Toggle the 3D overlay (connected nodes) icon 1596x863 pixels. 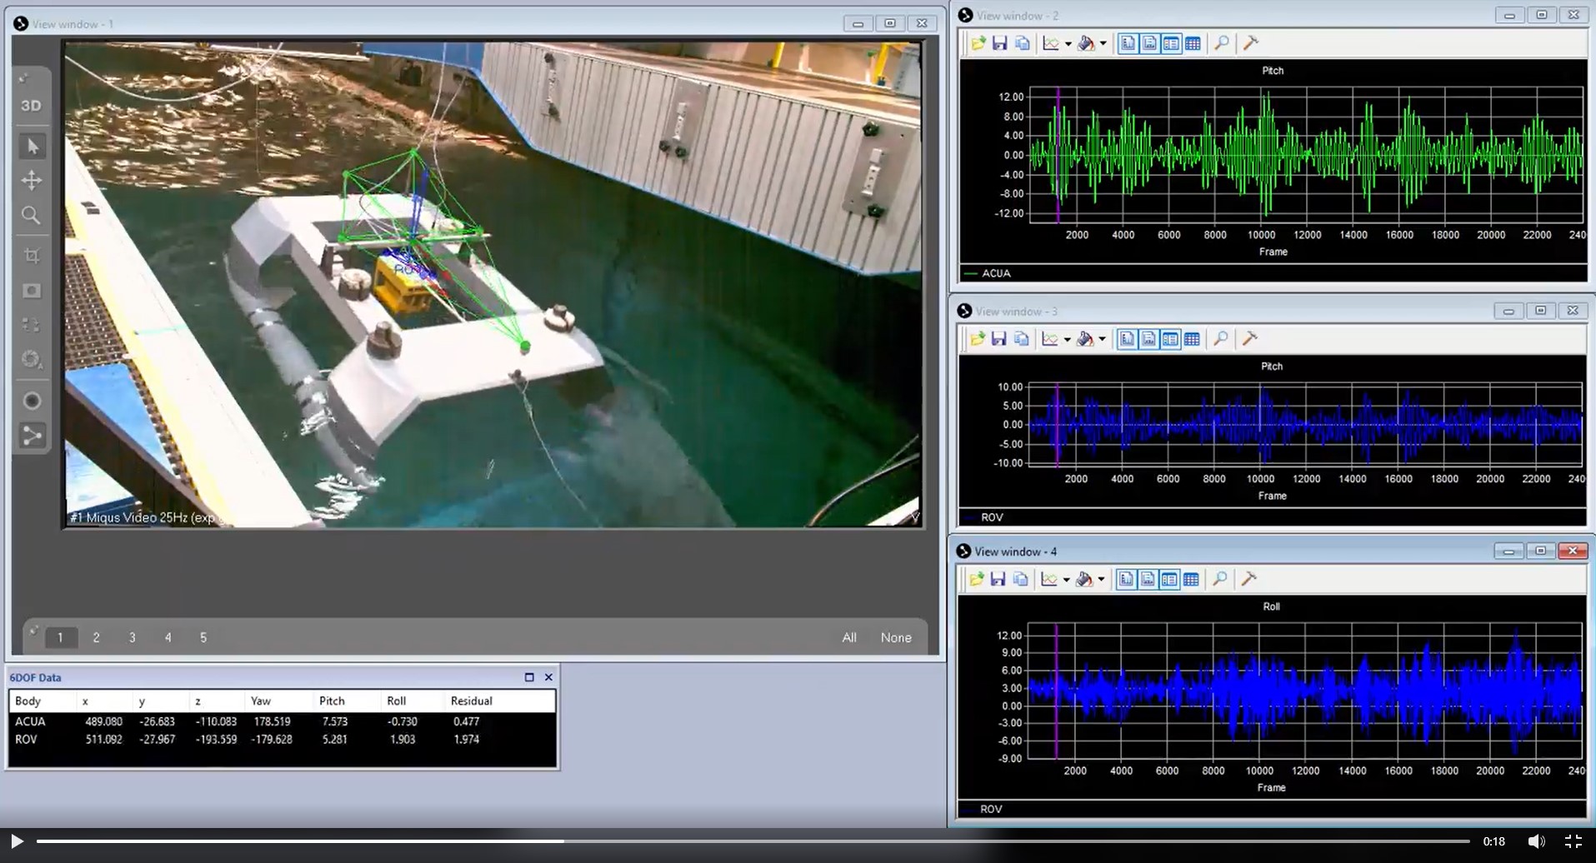(32, 435)
